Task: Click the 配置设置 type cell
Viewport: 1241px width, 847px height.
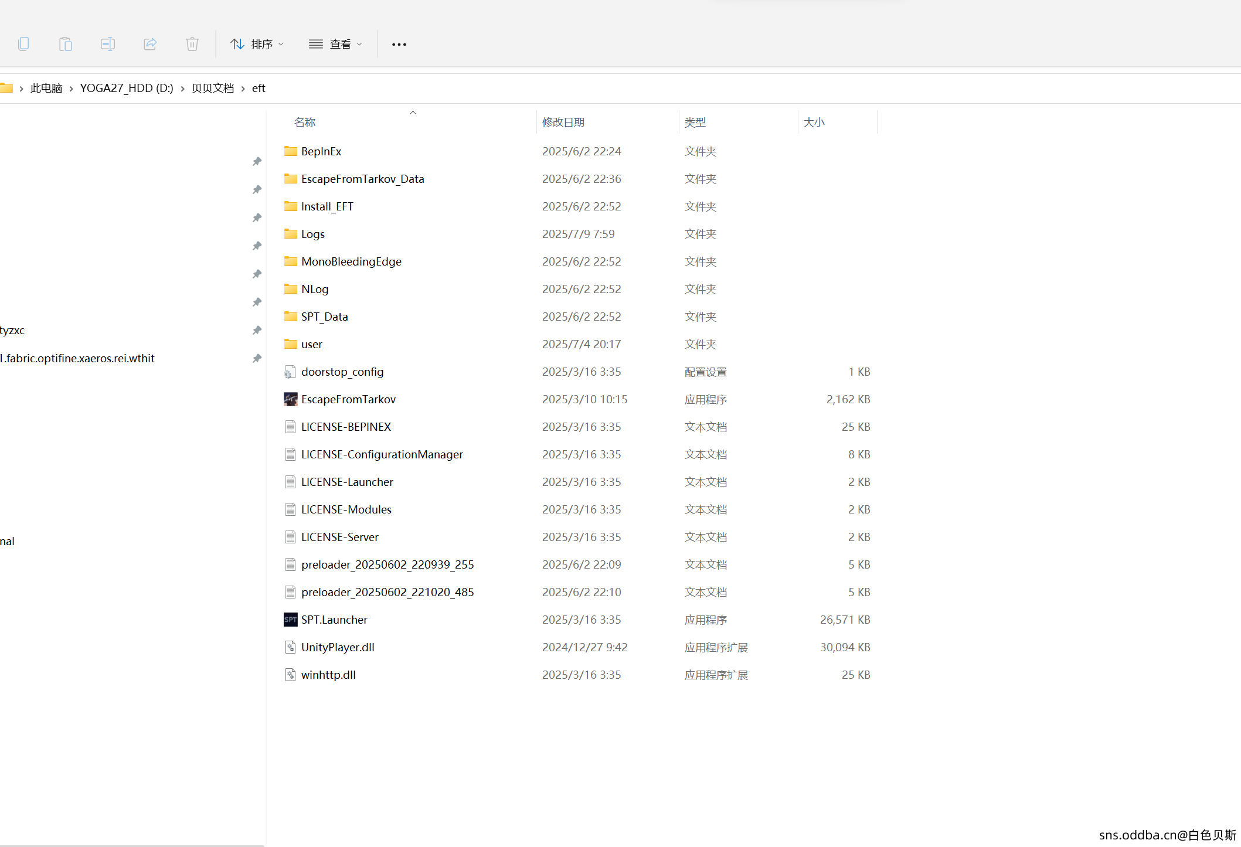Action: (x=706, y=372)
